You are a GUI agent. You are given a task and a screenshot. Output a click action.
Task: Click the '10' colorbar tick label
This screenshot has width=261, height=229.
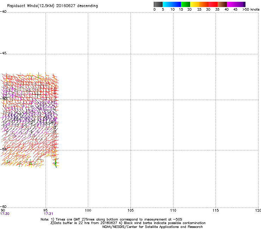[172, 9]
